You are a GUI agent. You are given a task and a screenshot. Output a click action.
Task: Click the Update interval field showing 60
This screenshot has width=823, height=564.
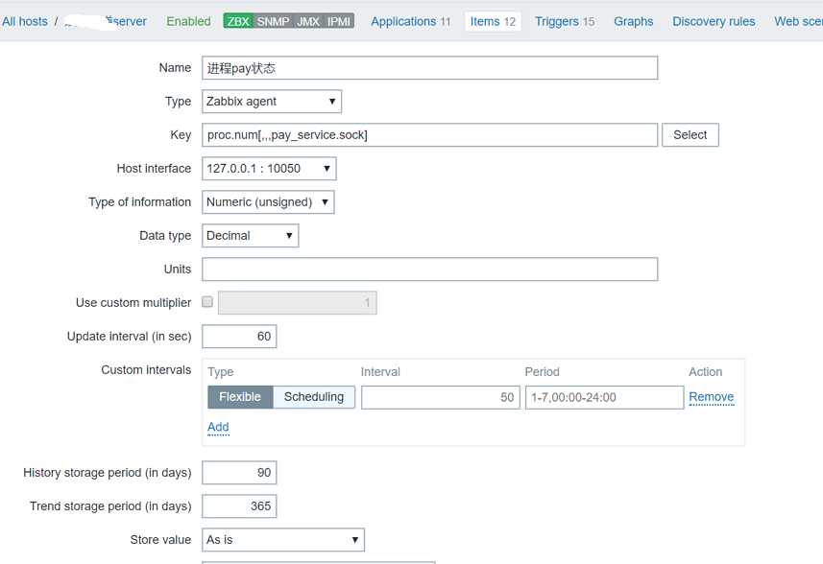(239, 337)
